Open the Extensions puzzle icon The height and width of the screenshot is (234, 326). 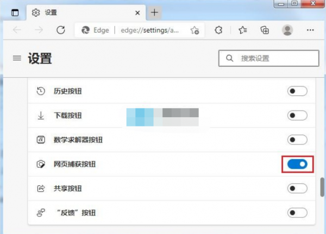(x=218, y=30)
